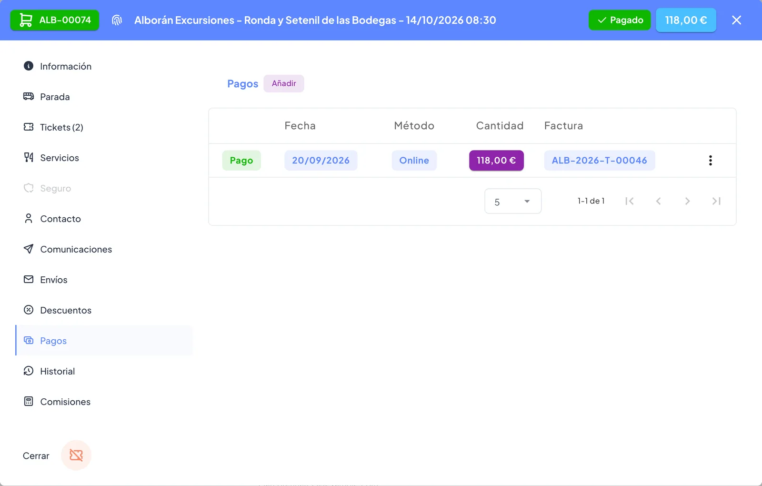
Task: Click the Pagado status button
Action: [620, 20]
